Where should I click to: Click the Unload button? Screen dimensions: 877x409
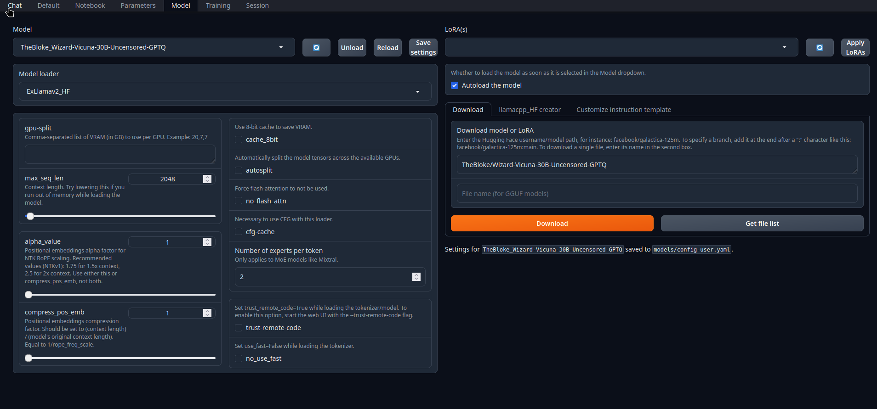[x=352, y=48]
